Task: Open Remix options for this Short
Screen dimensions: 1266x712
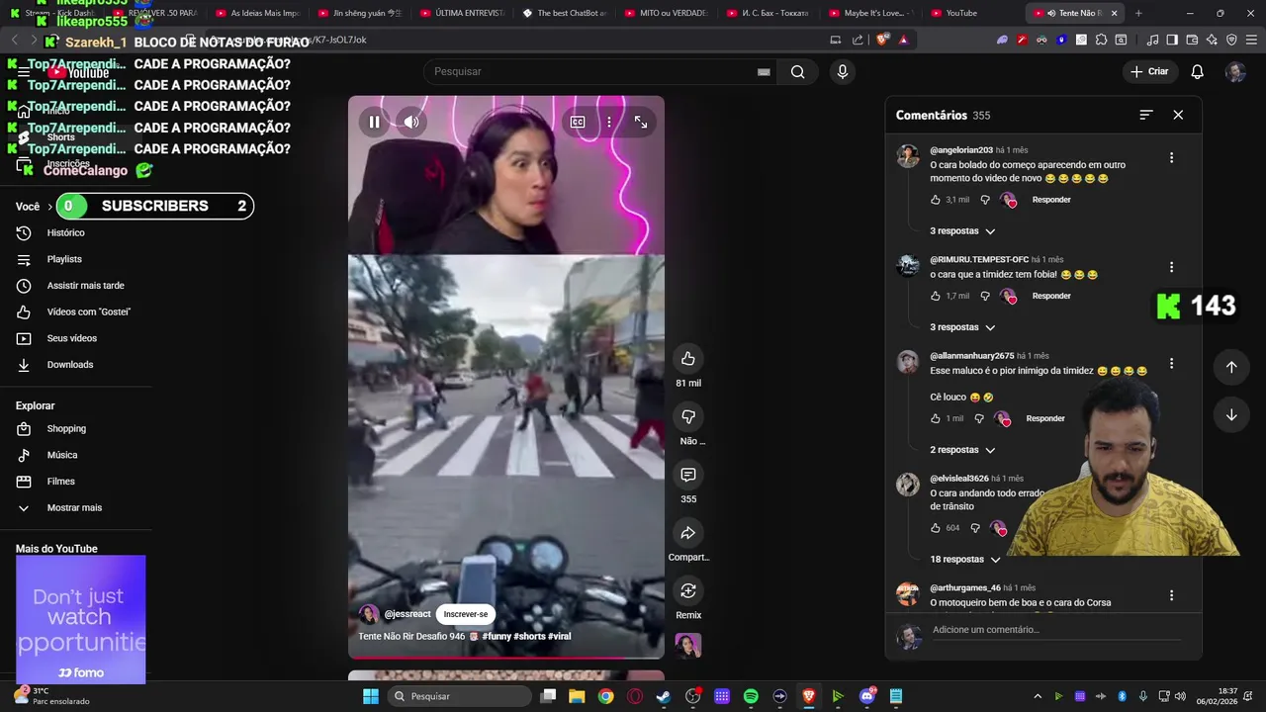Action: pyautogui.click(x=688, y=590)
